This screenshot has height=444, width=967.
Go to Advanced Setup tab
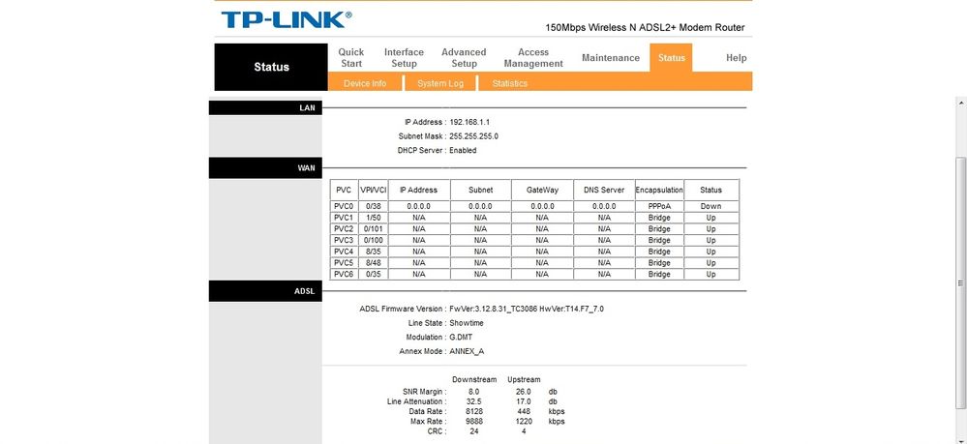(x=464, y=58)
